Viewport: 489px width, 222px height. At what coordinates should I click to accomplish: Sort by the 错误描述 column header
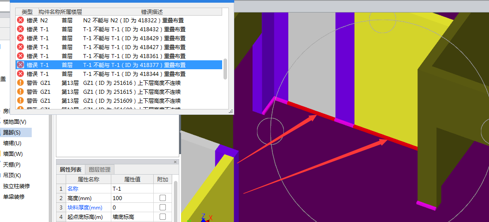point(152,12)
